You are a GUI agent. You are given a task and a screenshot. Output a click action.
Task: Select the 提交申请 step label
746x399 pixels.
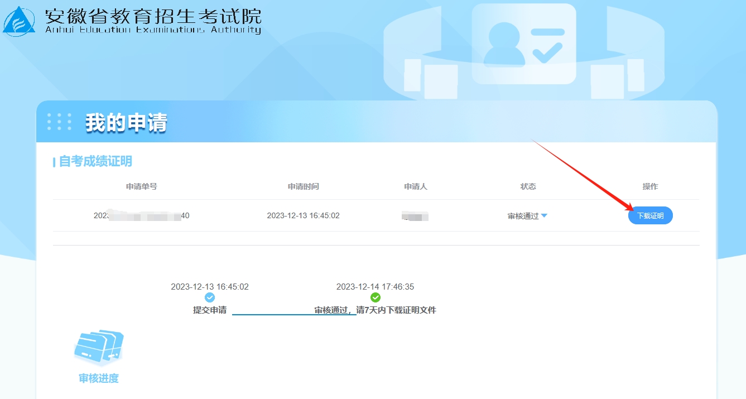(x=210, y=310)
